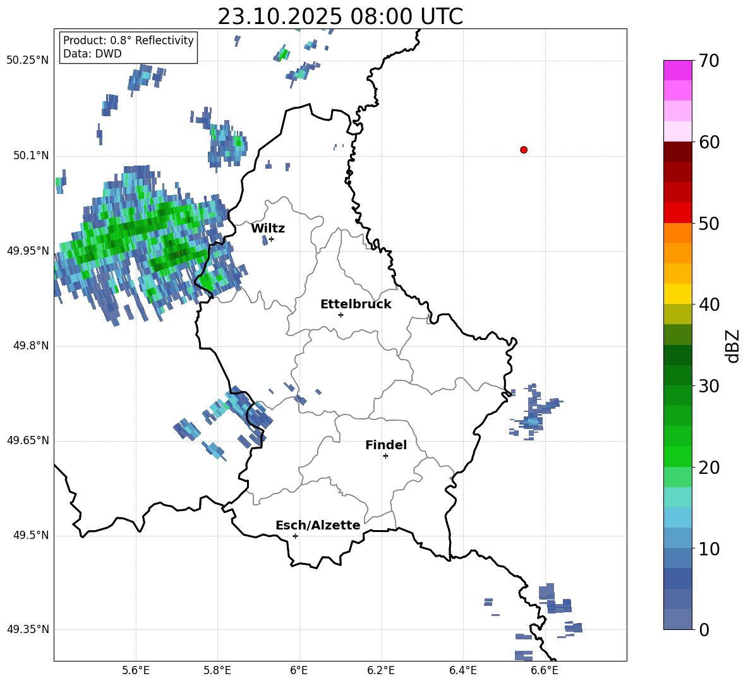Click the 6.6°E longitude label
This screenshot has width=748, height=683.
(x=545, y=670)
